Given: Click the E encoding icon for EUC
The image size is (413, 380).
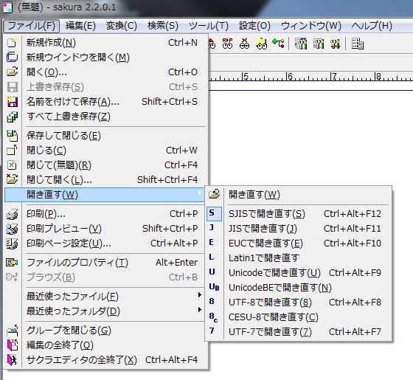Looking at the screenshot, I should point(212,243).
